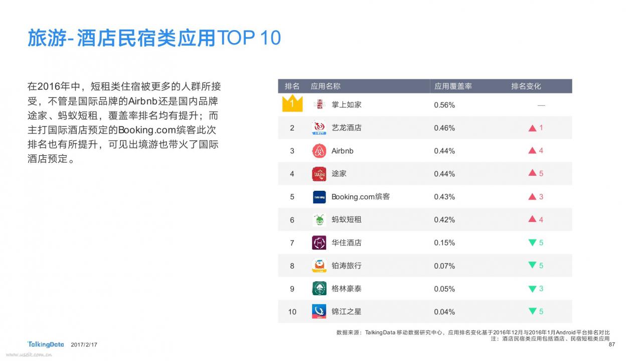Click the 华住酒店 app icon
This screenshot has width=642, height=361.
[319, 243]
